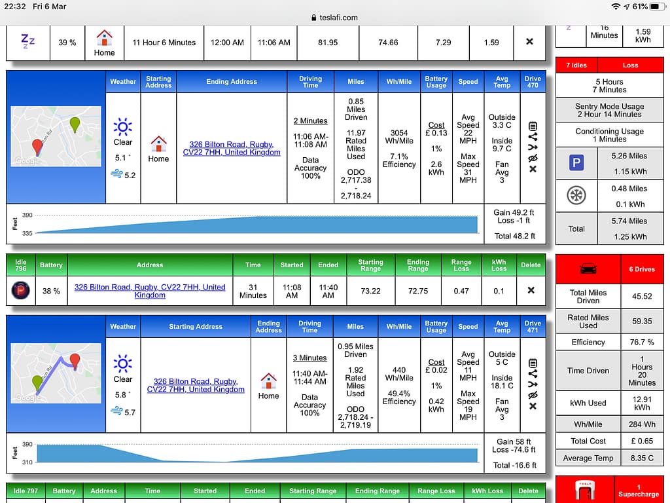Share Drive 471 using the share icon
This screenshot has height=503, width=670.
[533, 374]
